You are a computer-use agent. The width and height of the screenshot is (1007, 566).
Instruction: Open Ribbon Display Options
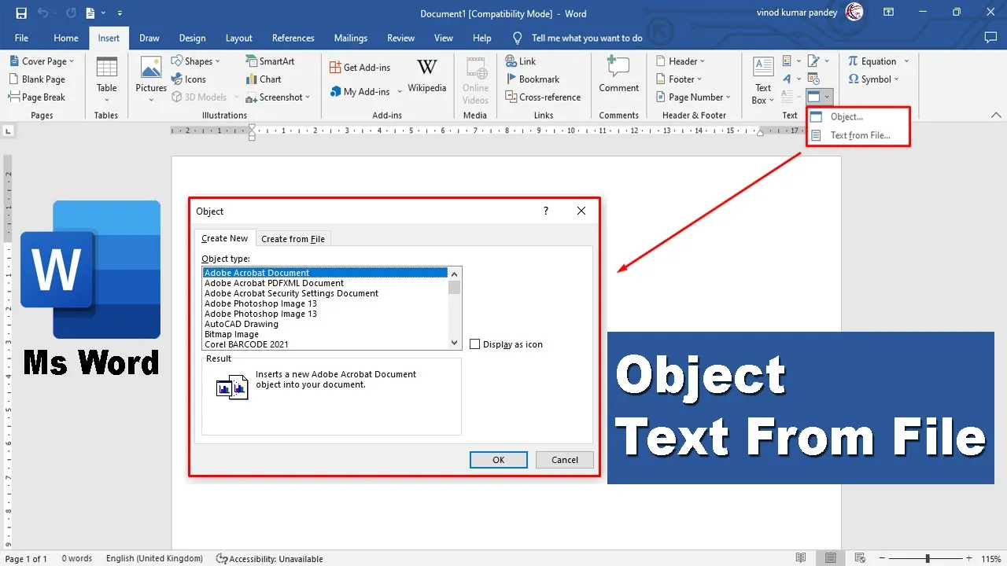pyautogui.click(x=888, y=13)
